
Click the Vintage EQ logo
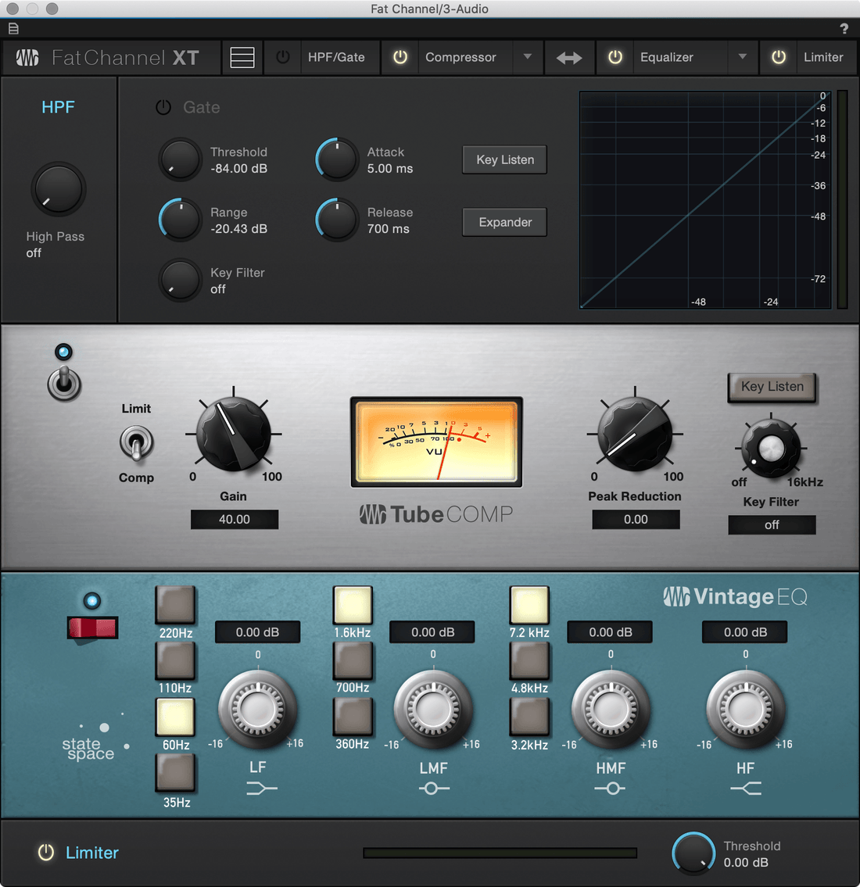[x=735, y=596]
